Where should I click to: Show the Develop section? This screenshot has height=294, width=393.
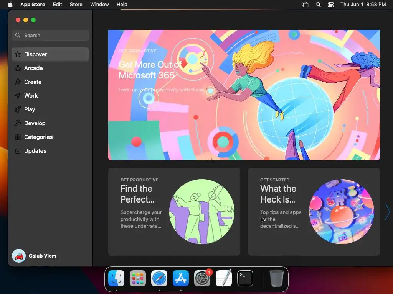pos(50,123)
